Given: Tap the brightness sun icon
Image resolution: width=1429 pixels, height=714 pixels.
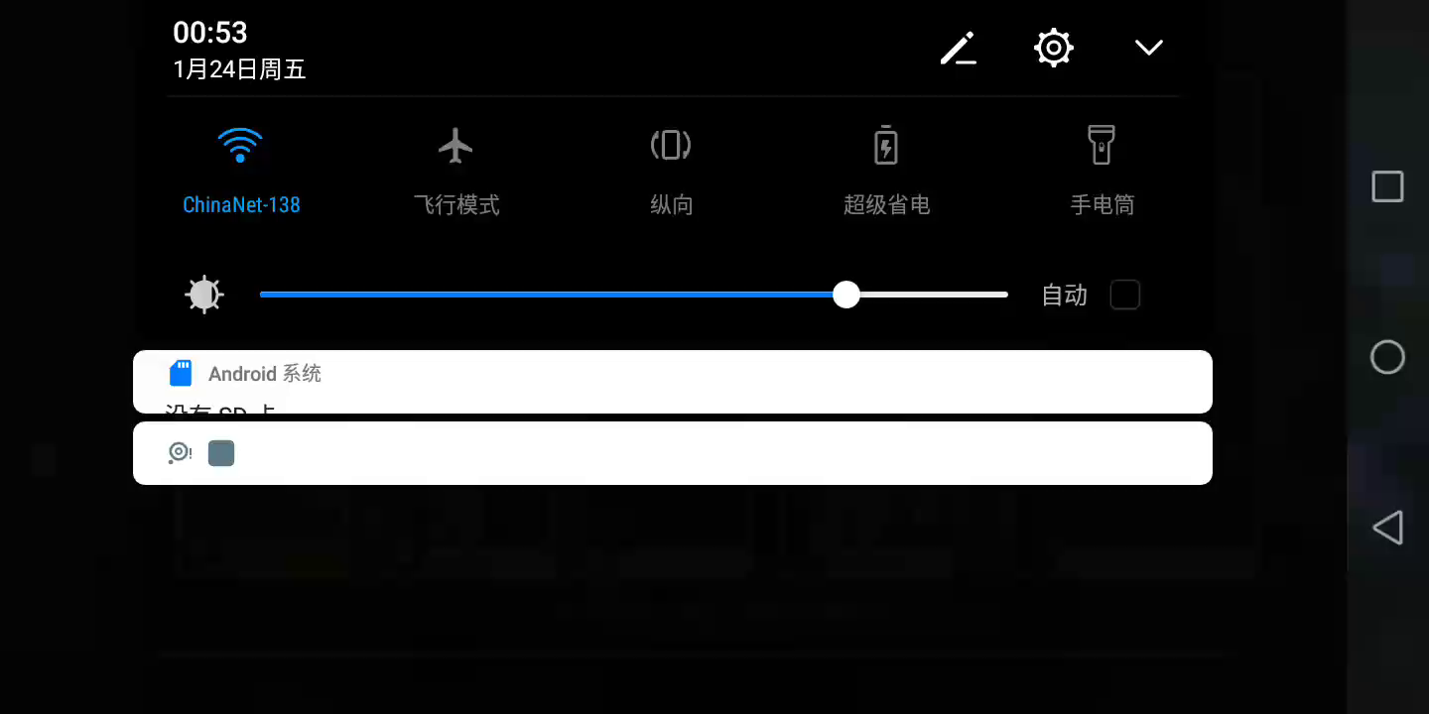Looking at the screenshot, I should pos(204,295).
